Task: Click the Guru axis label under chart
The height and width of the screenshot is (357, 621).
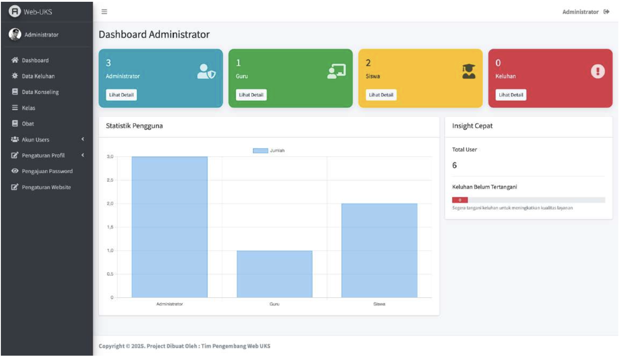Action: pyautogui.click(x=275, y=304)
